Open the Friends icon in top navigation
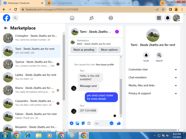 92,18
